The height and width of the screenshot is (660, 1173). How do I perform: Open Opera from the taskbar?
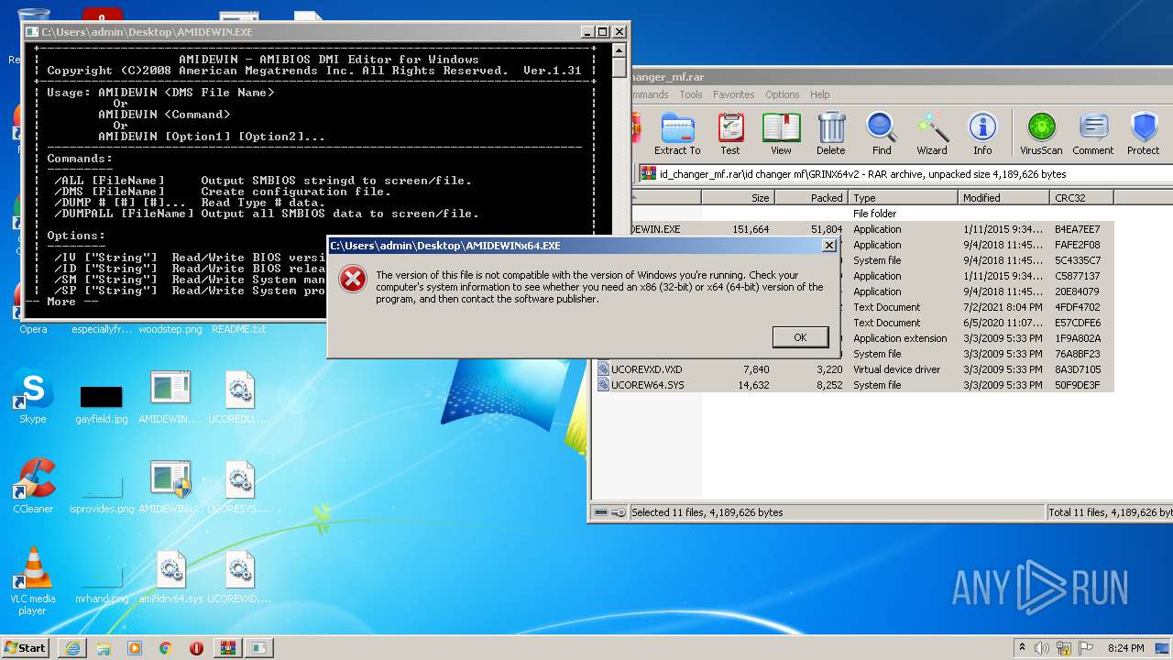(196, 648)
